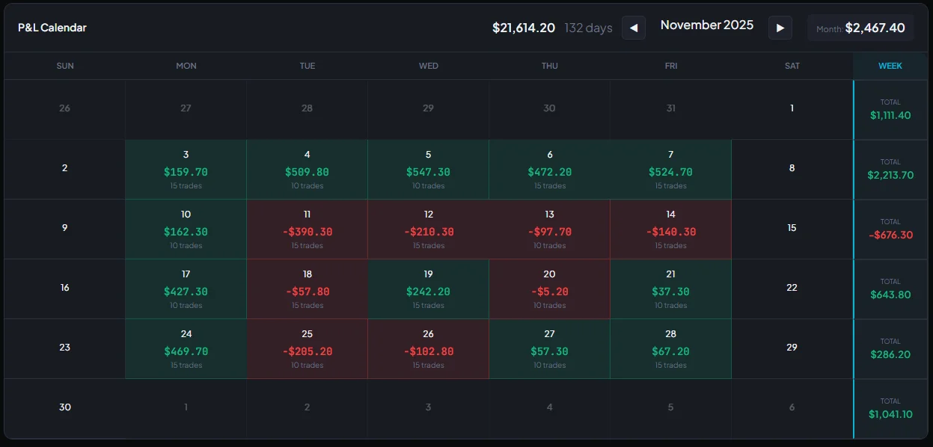Open November 3 day with $159.70 profit
The image size is (933, 447).
coord(186,170)
